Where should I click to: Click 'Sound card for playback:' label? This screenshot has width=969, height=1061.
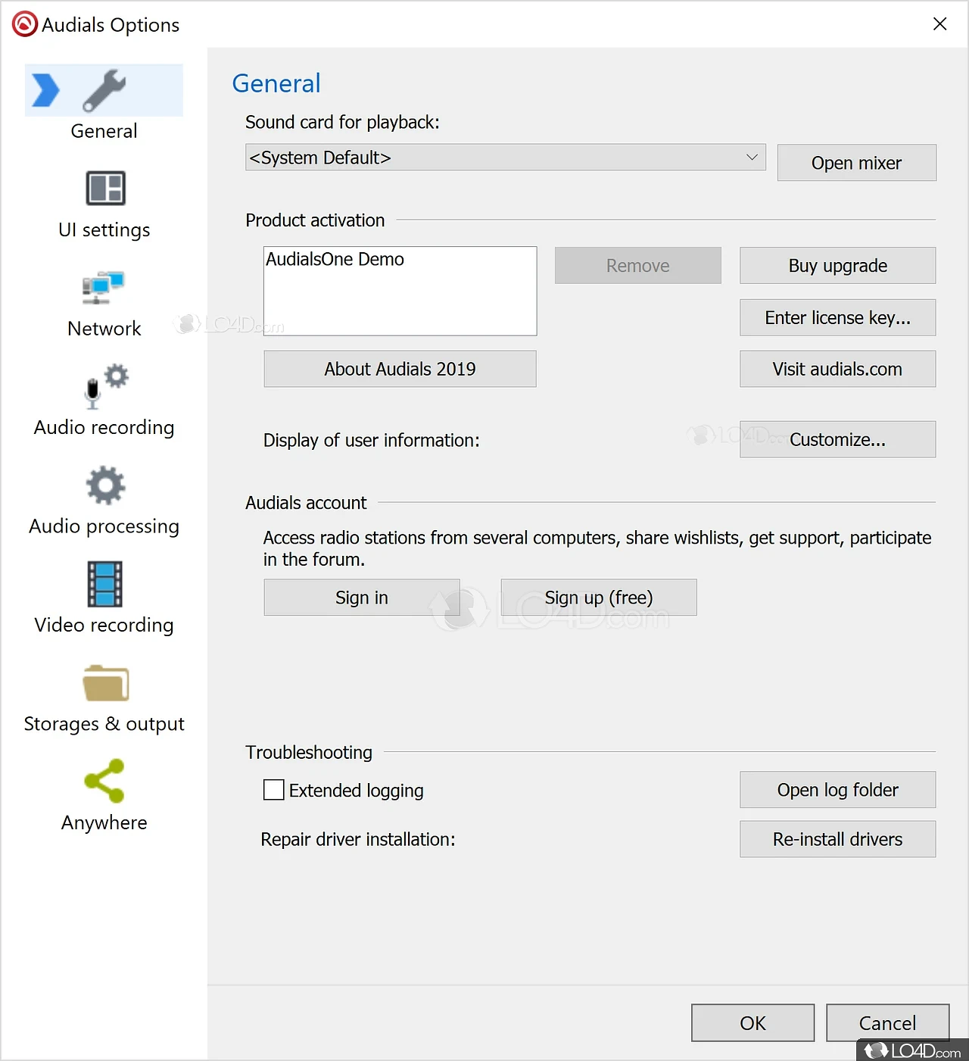coord(342,122)
